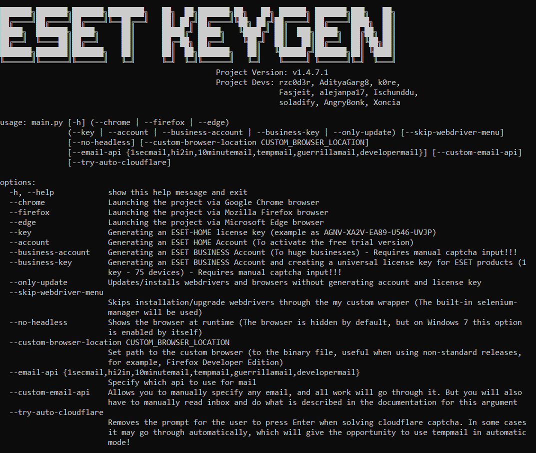Image resolution: width=536 pixels, height=453 pixels.
Task: Select the --chrome option in list
Action: [x=27, y=202]
